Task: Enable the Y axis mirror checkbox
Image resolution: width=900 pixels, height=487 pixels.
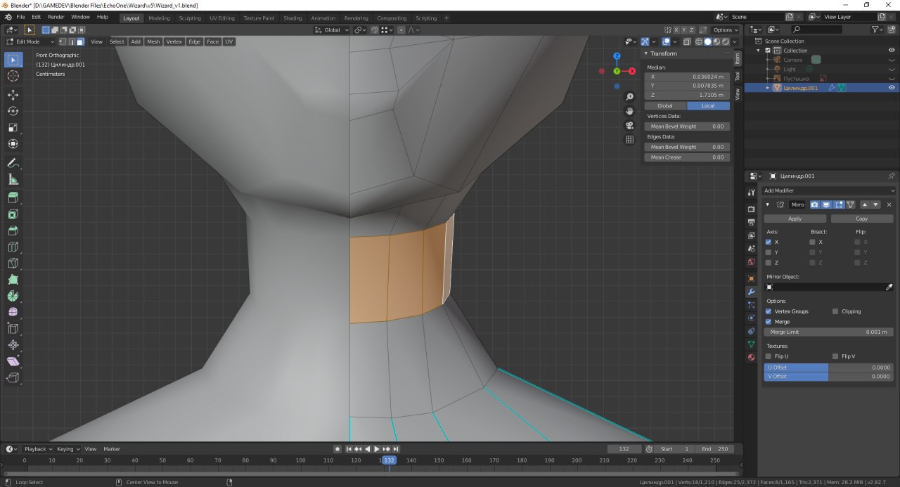Action: tap(769, 252)
